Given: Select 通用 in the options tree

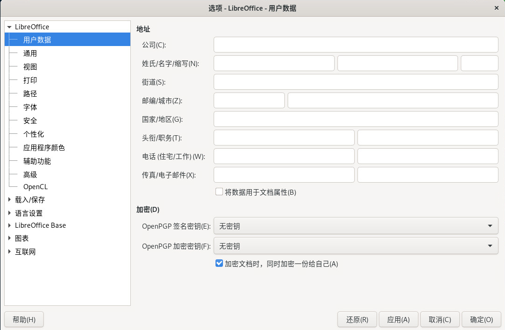Looking at the screenshot, I should 30,53.
